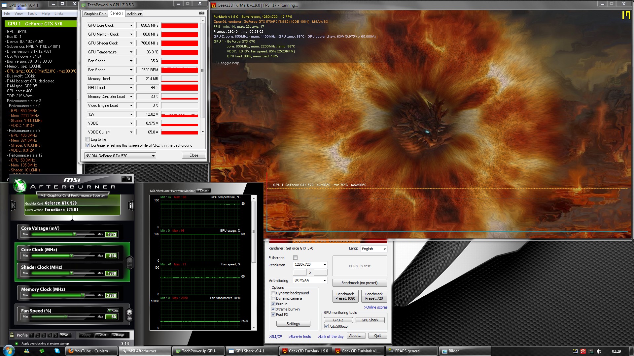634x356 pixels.
Task: Switch to FRAPS general taskbar button
Action: click(x=411, y=351)
